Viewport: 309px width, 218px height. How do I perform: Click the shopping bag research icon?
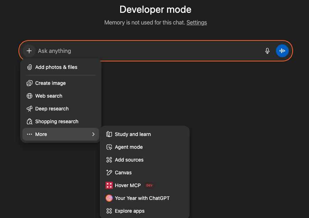point(30,121)
